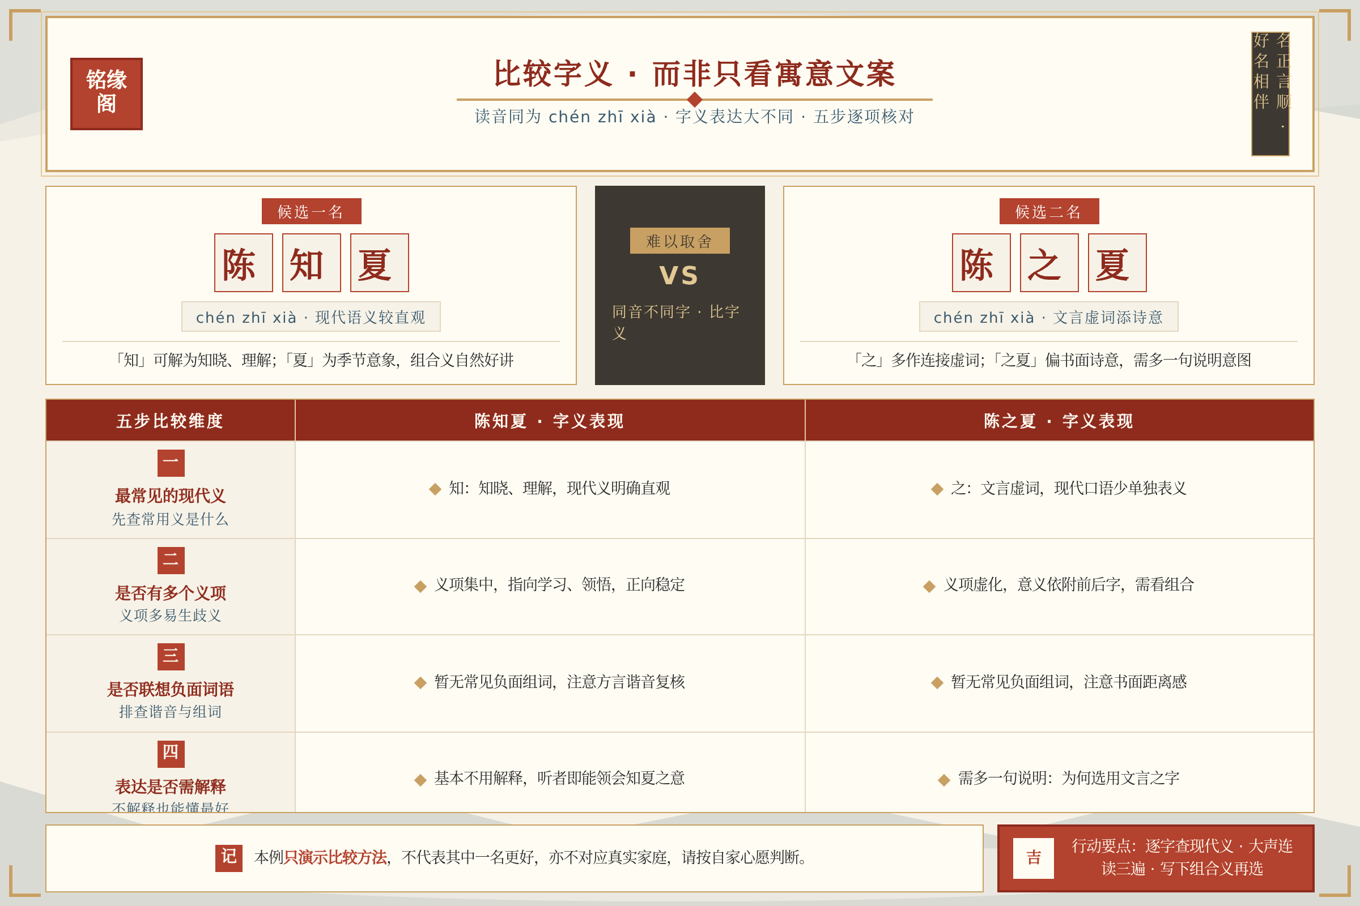Select the step 二 number badge

click(171, 561)
